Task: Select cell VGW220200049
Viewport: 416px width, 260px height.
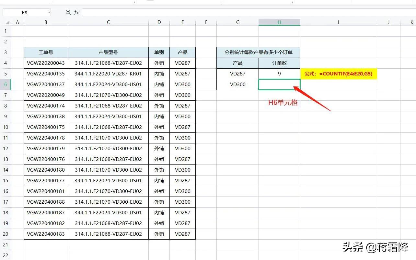Action: (x=46, y=95)
